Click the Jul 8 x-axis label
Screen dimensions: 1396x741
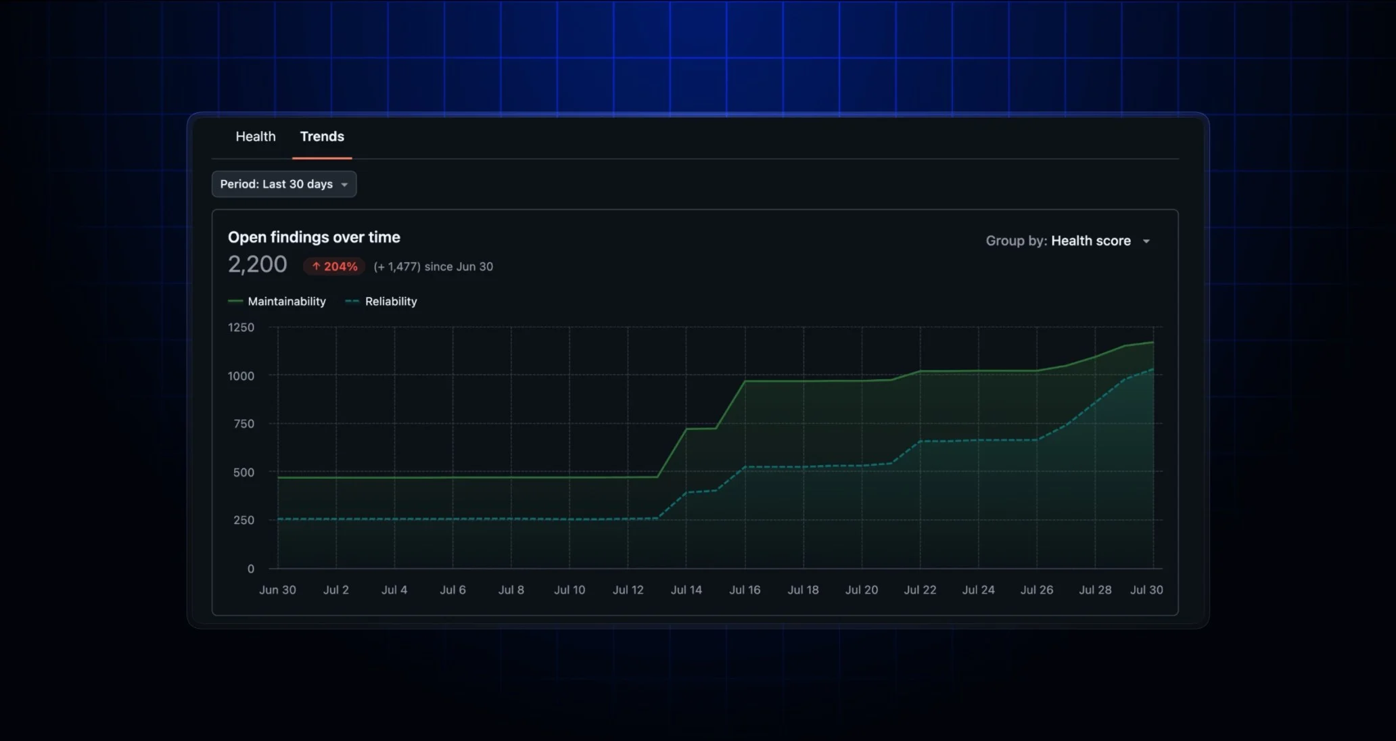click(x=511, y=590)
